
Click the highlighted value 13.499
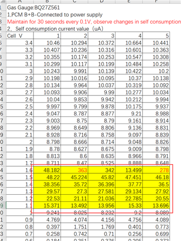pos(129,170)
